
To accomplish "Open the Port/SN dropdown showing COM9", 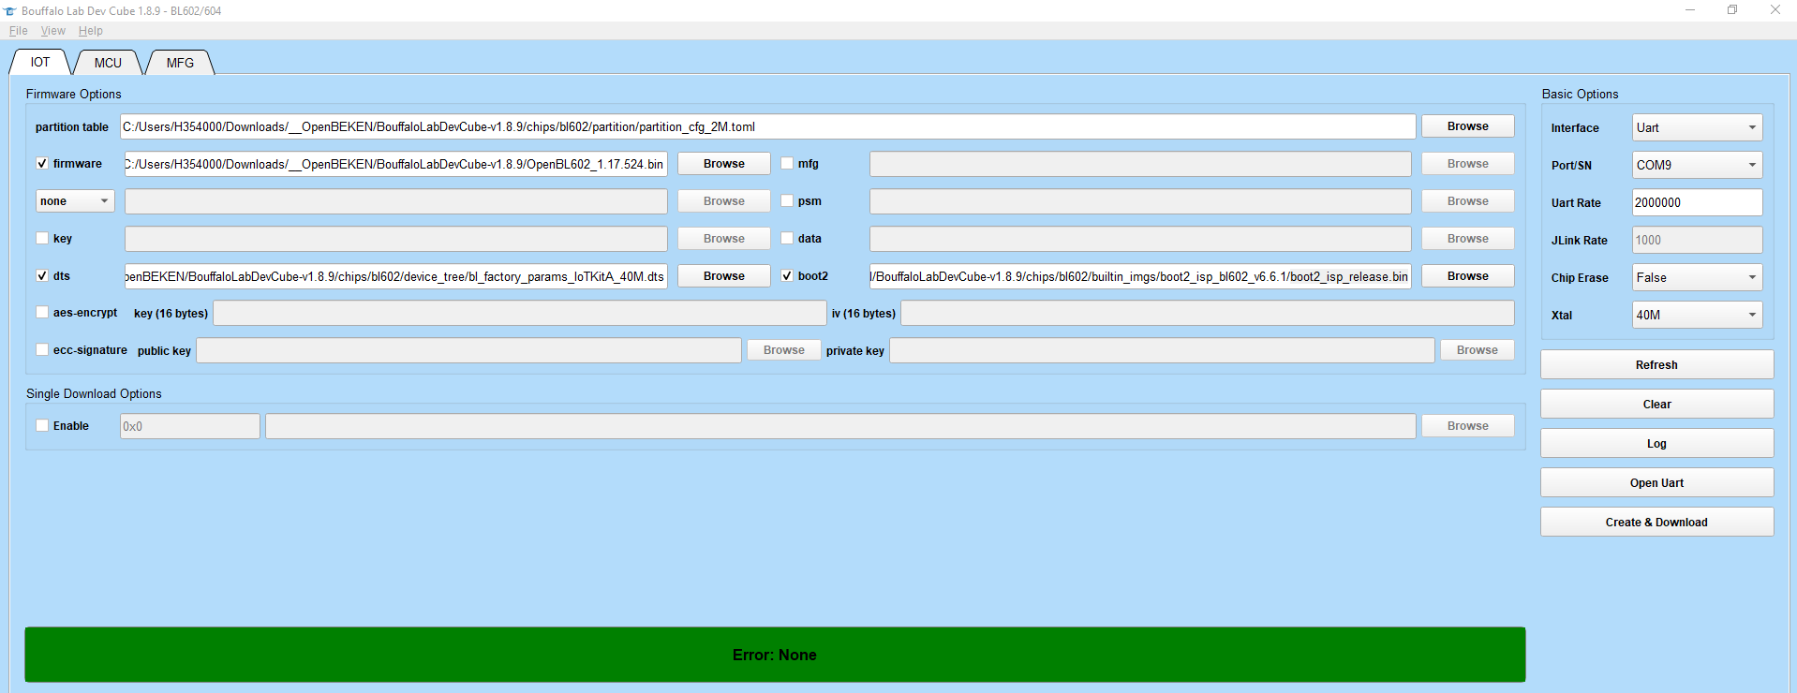I will pos(1697,165).
